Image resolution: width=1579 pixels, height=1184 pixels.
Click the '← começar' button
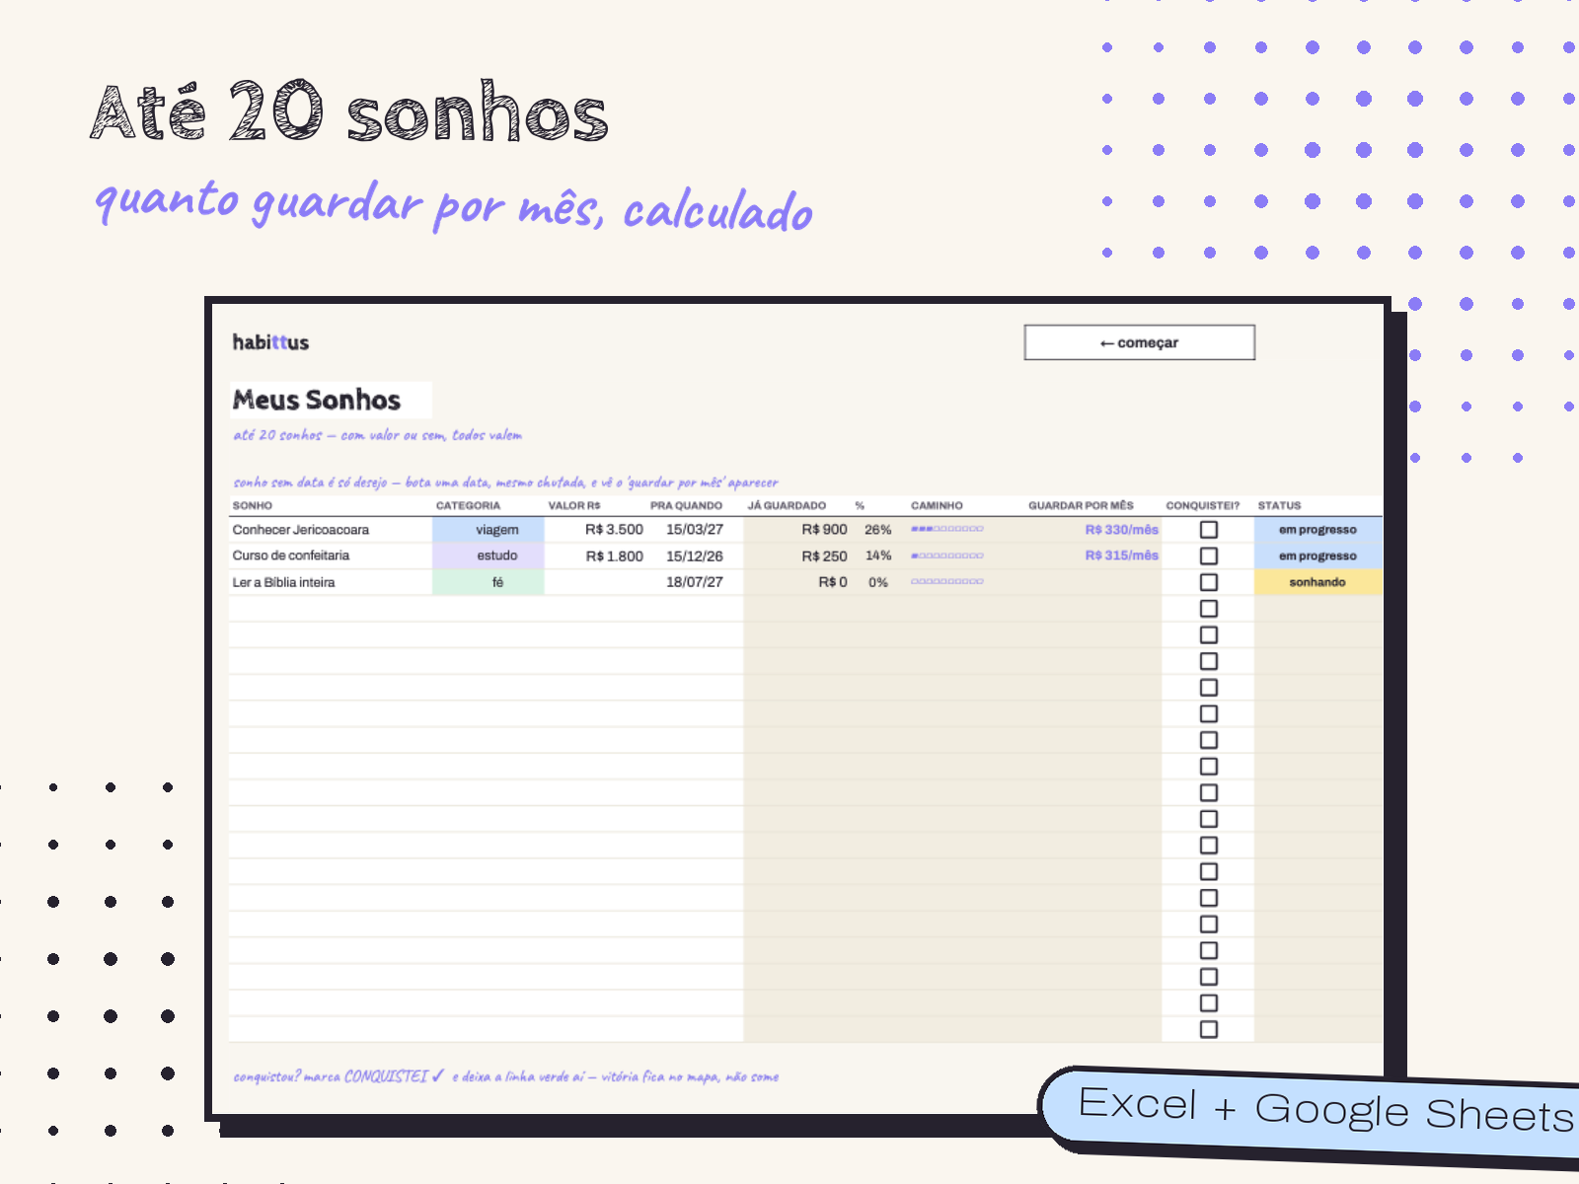pyautogui.click(x=1139, y=342)
